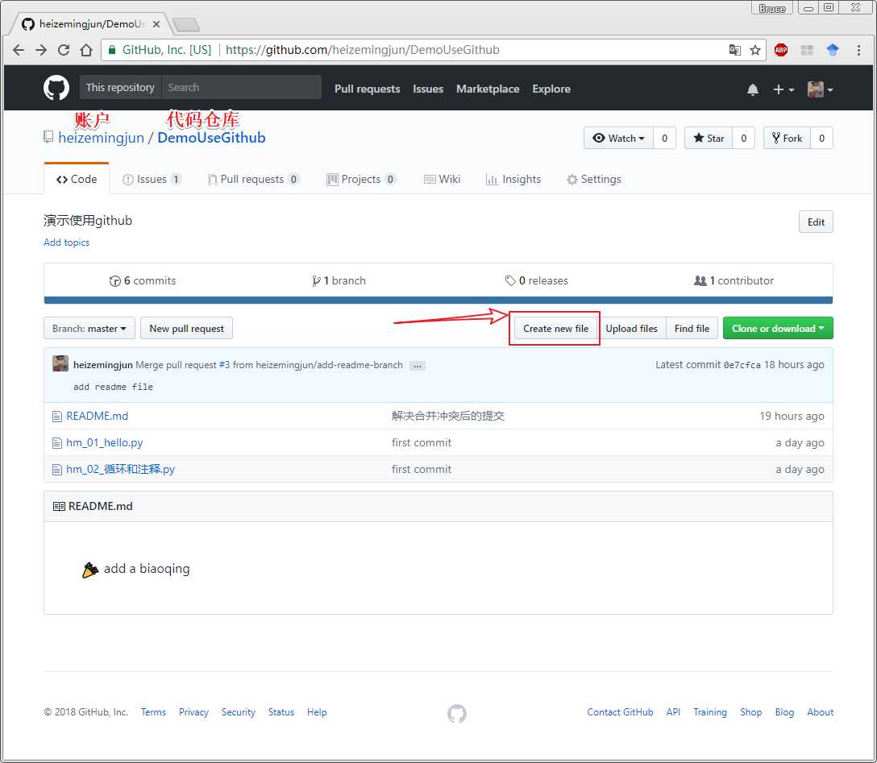Switch to the Code tab
Image resolution: width=877 pixels, height=763 pixels.
[77, 179]
